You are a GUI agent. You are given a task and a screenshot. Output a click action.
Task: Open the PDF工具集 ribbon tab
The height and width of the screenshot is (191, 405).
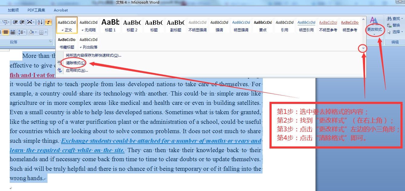click(36, 10)
